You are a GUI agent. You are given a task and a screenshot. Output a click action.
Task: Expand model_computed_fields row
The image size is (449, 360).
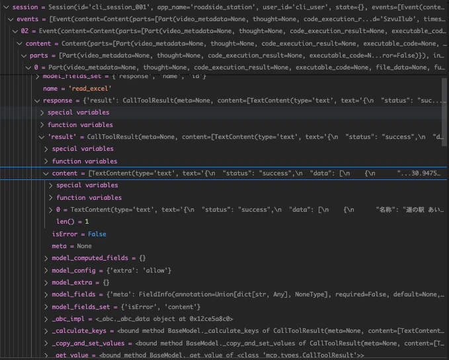pos(46,258)
